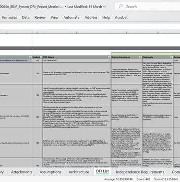Open the Acrobat ribbon tab
Image resolution: width=180 pixels, height=182 pixels.
121,17
